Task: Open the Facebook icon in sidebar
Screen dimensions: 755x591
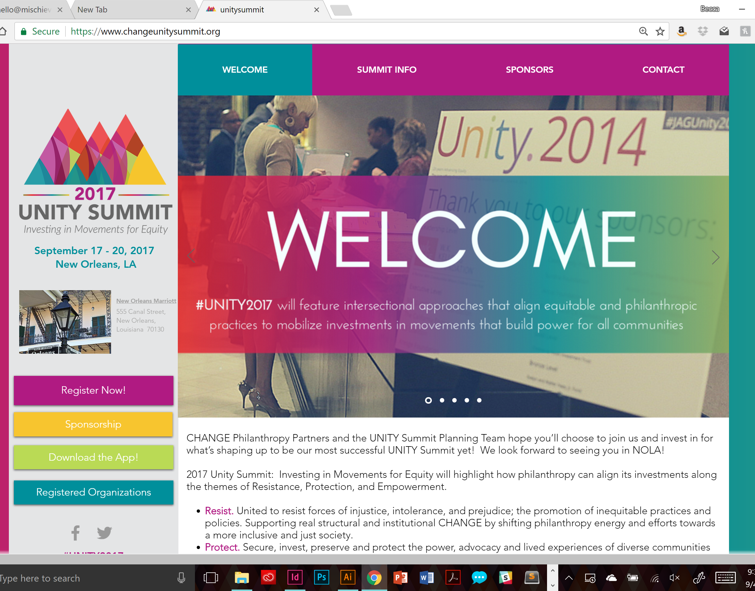Action: (75, 533)
